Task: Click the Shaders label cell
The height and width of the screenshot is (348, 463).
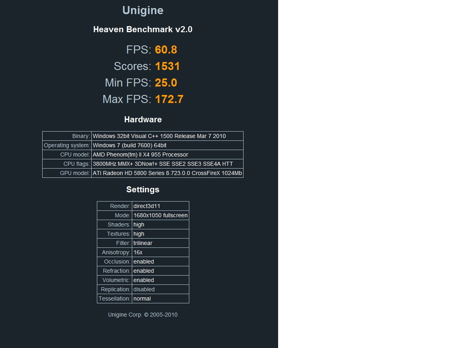Action: tap(114, 224)
